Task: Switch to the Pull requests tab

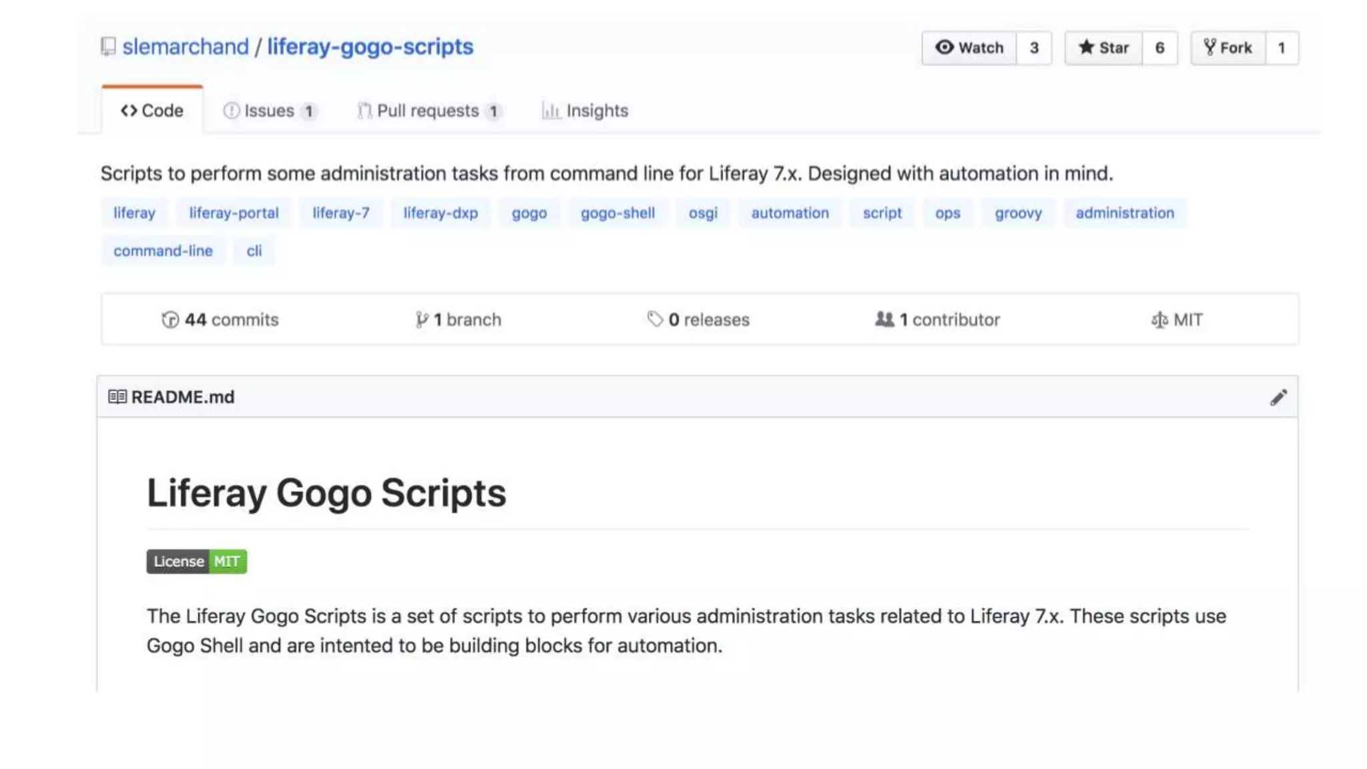Action: [x=428, y=111]
